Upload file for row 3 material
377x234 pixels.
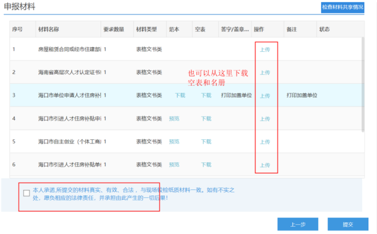pyautogui.click(x=265, y=96)
